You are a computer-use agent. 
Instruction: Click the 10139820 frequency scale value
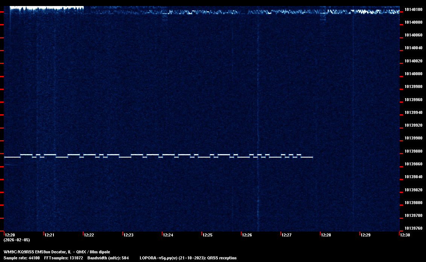413,190
